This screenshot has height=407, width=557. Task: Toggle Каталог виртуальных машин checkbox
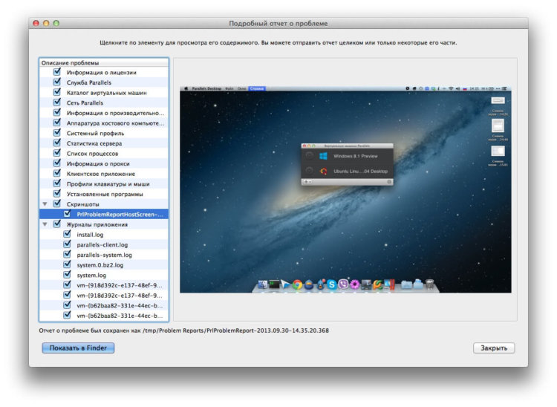click(x=57, y=92)
